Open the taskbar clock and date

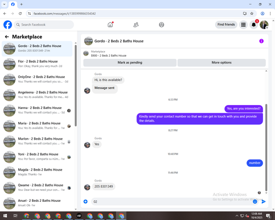tap(257, 216)
